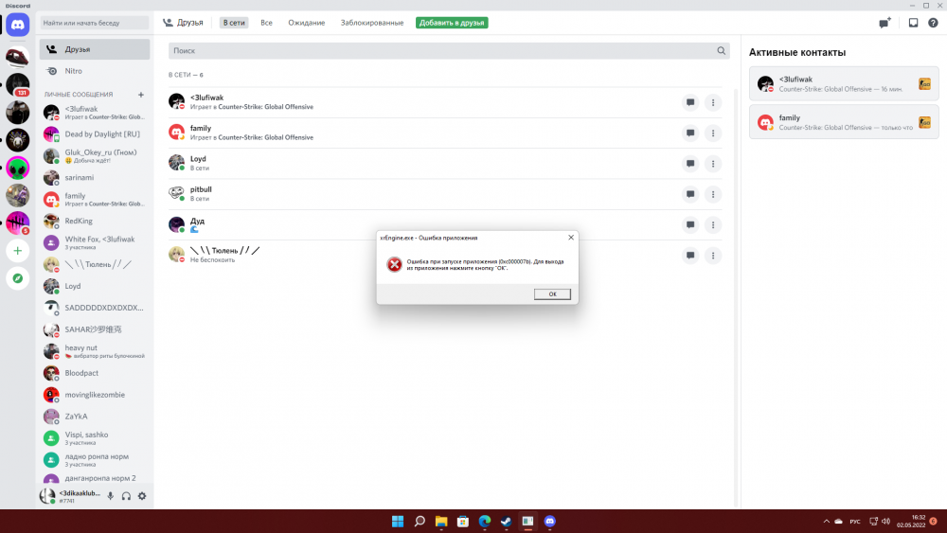Toggle headphones deafen in user panel
947x533 pixels.
point(126,496)
